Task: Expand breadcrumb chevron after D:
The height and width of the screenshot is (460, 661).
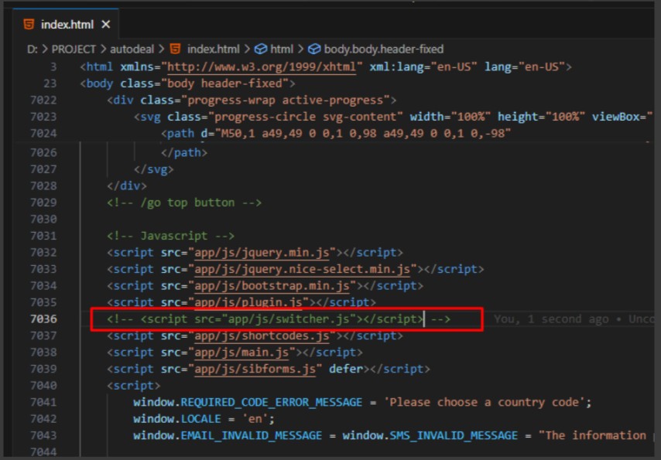Action: [x=45, y=49]
